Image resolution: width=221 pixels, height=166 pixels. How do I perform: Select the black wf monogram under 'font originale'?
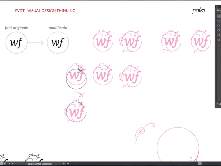pos(16,43)
